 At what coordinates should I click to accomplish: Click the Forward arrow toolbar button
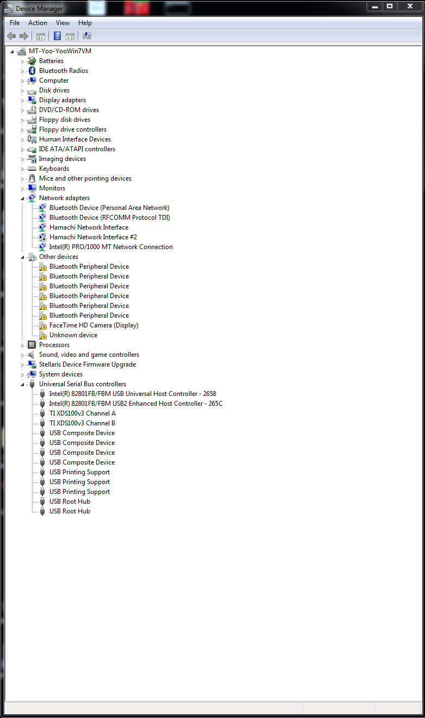click(x=23, y=36)
